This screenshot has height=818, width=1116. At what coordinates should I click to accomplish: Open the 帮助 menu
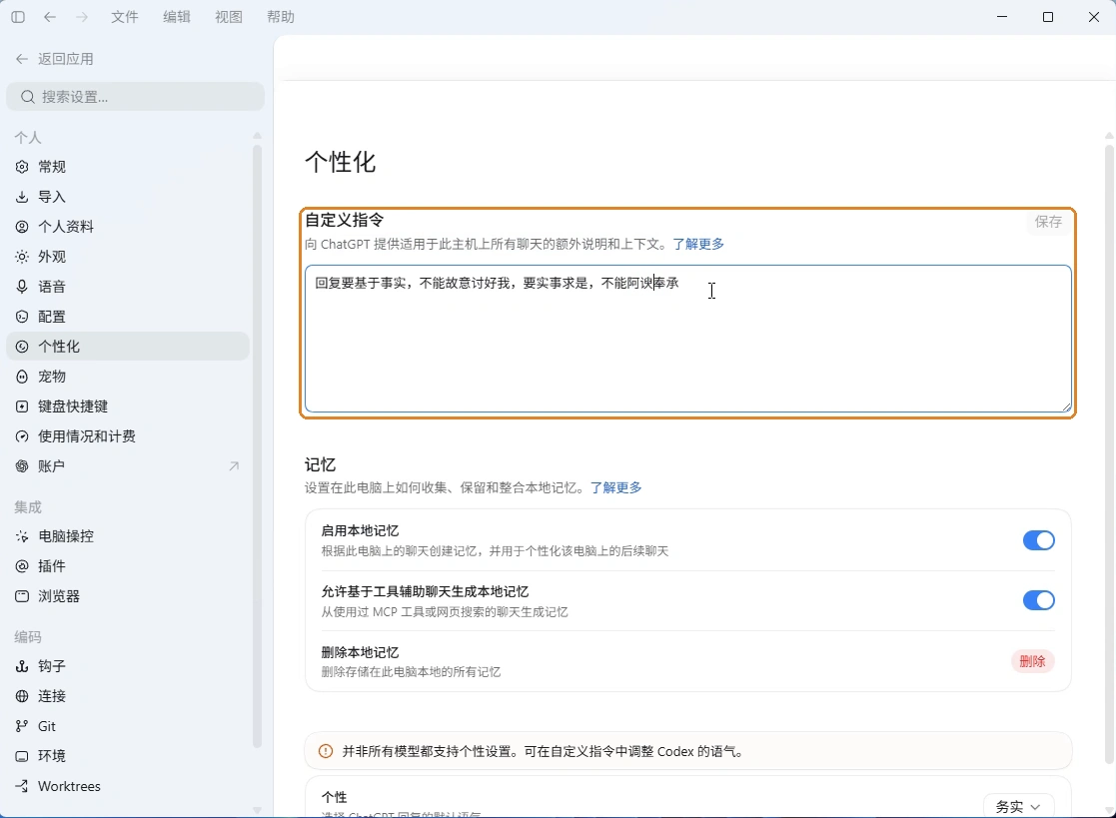281,17
